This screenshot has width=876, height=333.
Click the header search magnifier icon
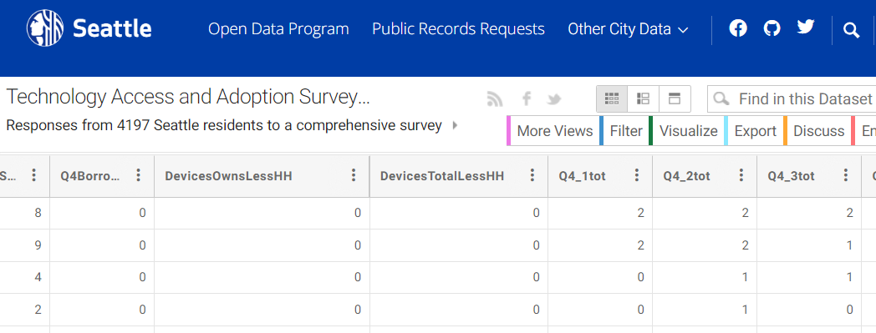(x=851, y=30)
